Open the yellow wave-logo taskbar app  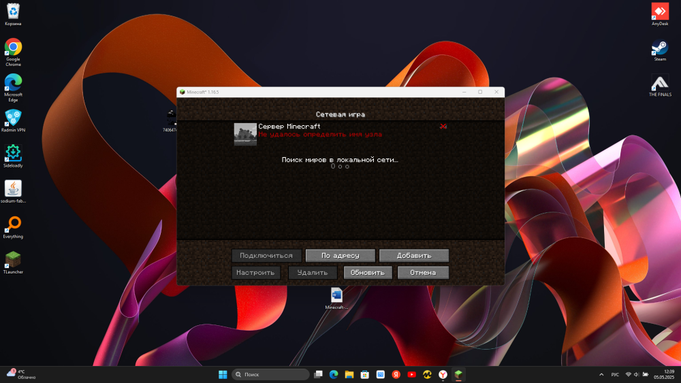point(428,374)
